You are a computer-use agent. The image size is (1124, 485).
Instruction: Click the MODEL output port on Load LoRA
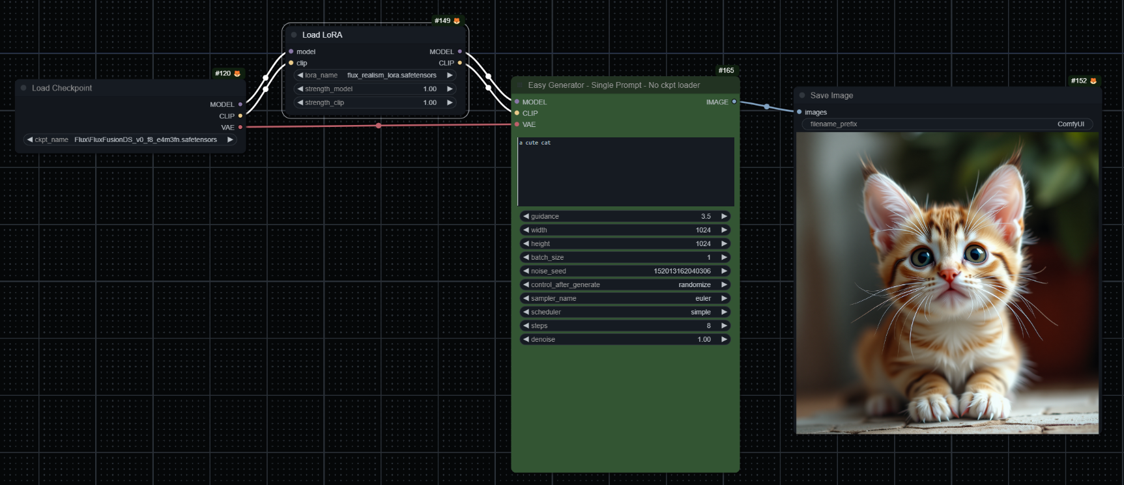(x=460, y=51)
